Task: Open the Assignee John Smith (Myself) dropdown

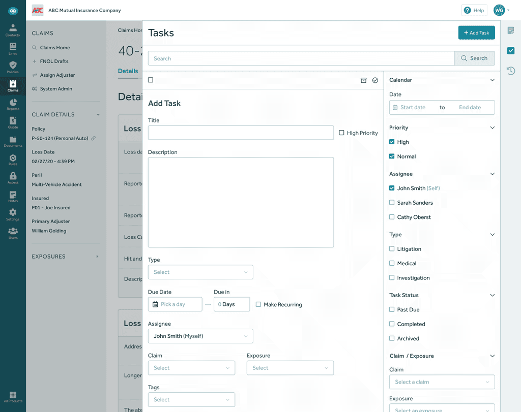Action: pyautogui.click(x=200, y=336)
